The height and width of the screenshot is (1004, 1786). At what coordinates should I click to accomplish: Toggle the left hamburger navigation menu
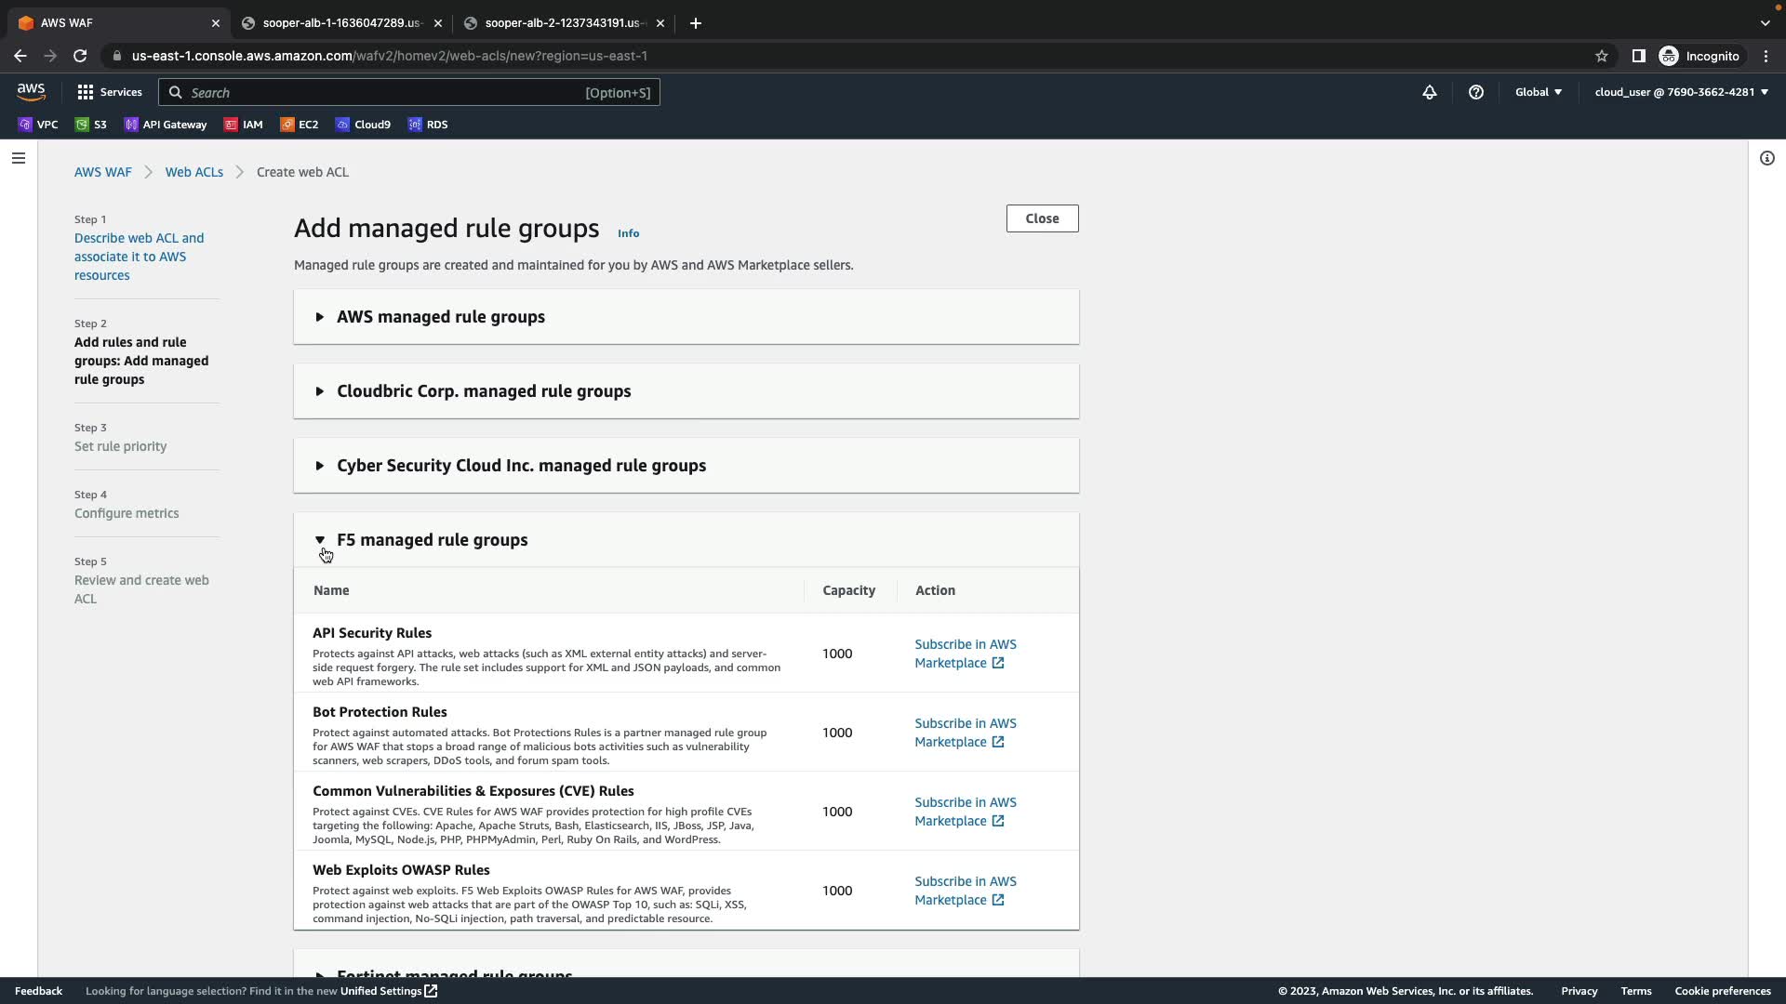(x=18, y=158)
